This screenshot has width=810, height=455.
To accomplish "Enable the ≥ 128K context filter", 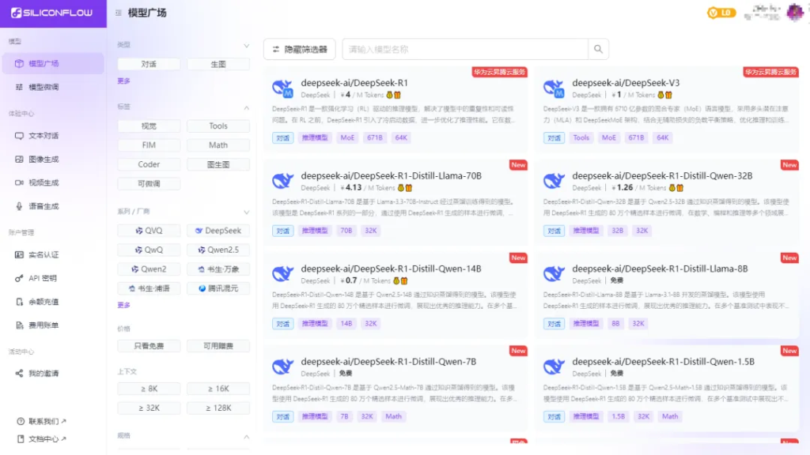I will [x=218, y=408].
